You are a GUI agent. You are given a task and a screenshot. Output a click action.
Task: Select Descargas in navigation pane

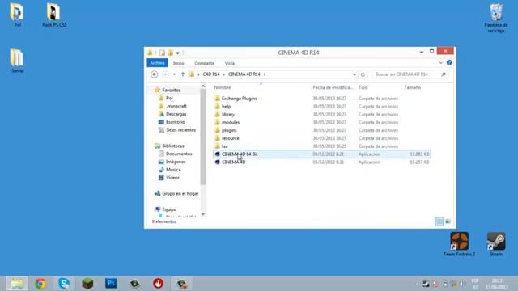point(176,114)
